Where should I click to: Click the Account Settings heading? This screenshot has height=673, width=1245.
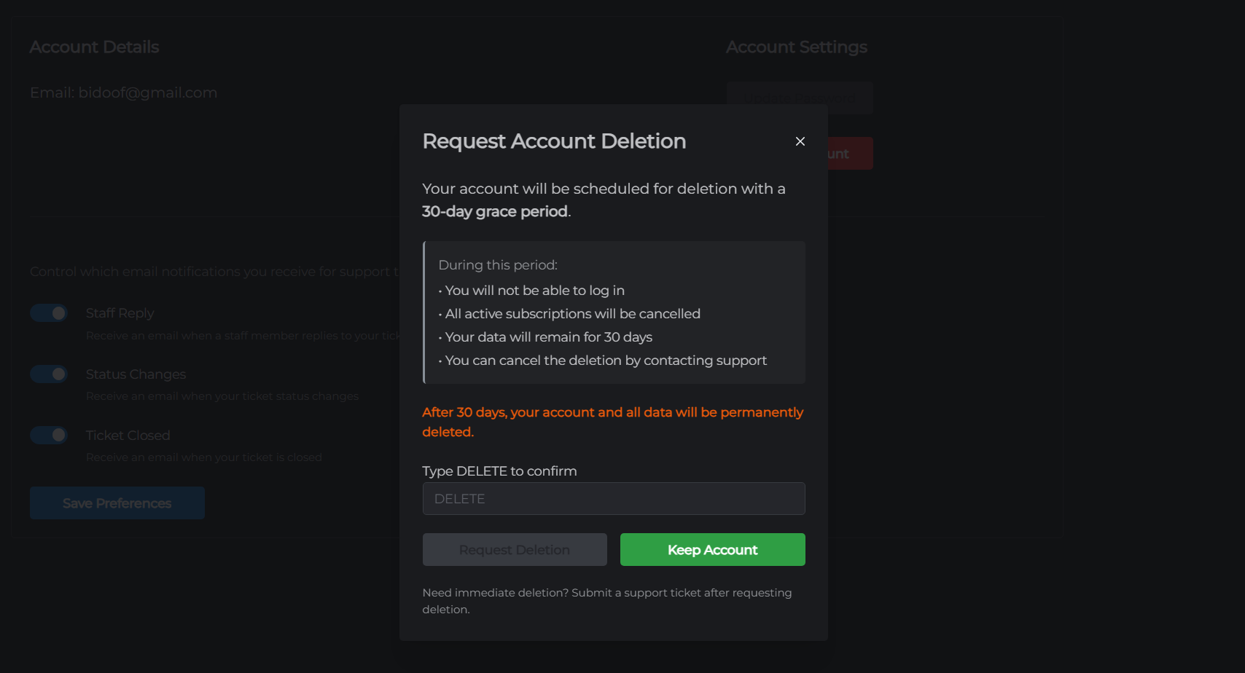point(797,47)
